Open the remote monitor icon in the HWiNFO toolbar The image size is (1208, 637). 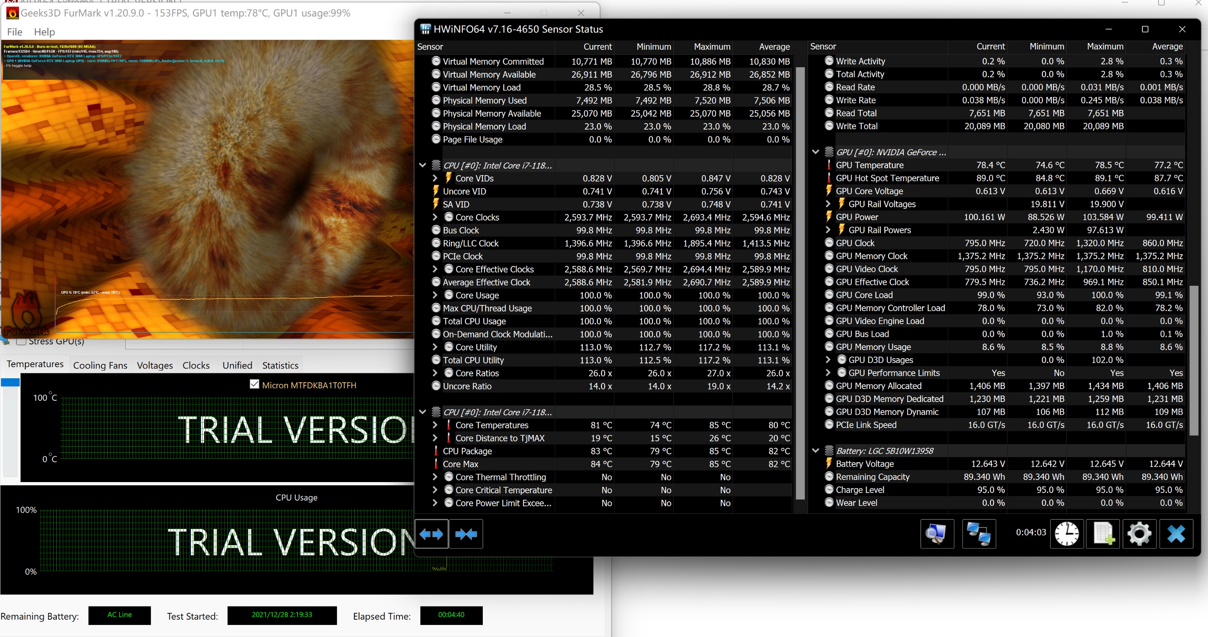click(x=937, y=534)
